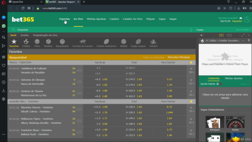The width and height of the screenshot is (252, 142).
Task: Select Todos os Mercados filter
Action: coord(154,58)
